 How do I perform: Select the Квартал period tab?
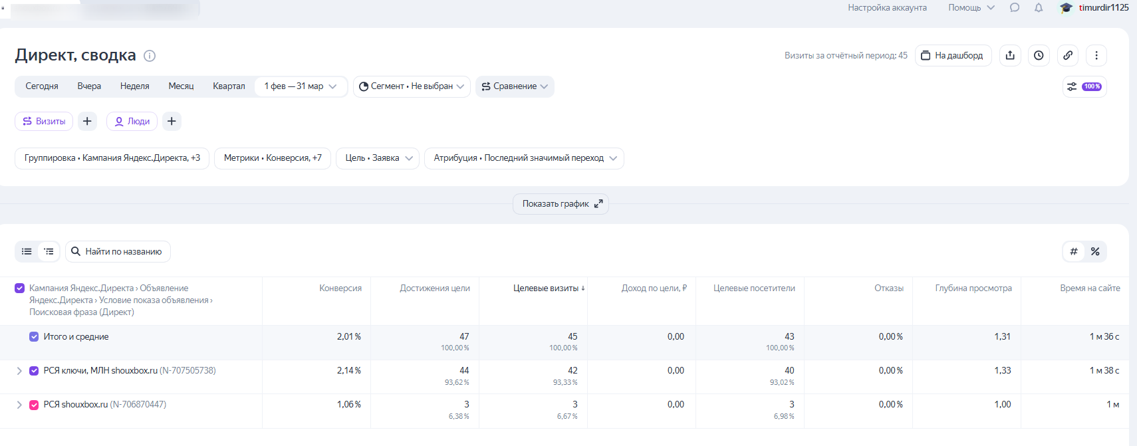click(x=229, y=86)
